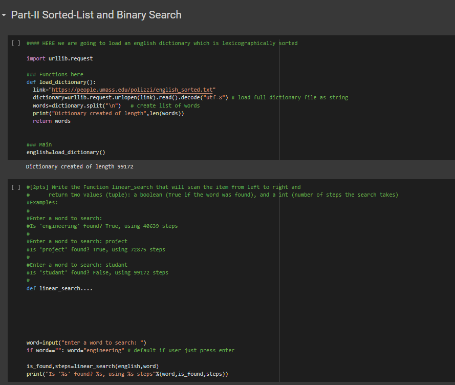
Task: Click the '### Main' comment
Action: 39,144
